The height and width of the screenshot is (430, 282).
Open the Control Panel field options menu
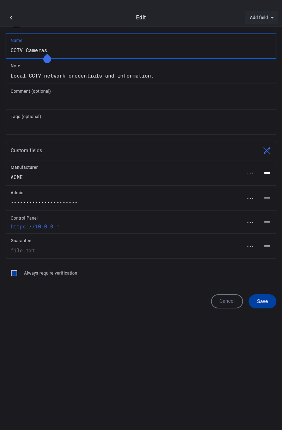click(x=250, y=222)
